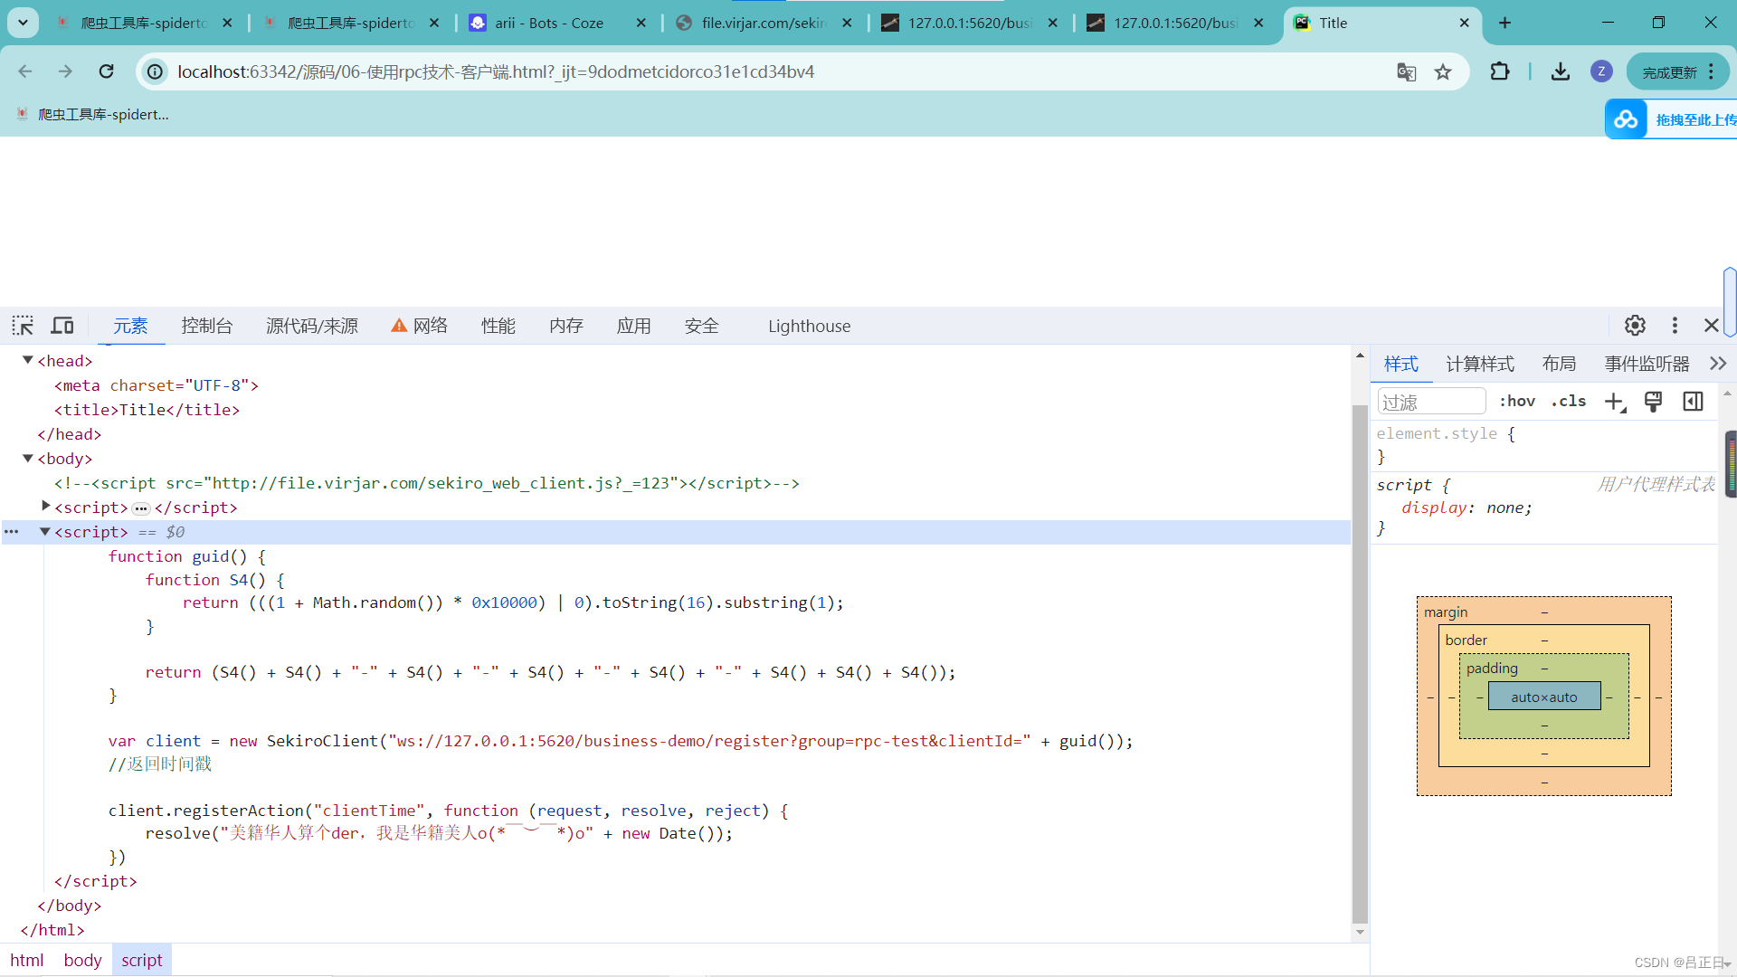The image size is (1737, 977).
Task: Click the 过滤 styles filter field
Action: pos(1431,402)
